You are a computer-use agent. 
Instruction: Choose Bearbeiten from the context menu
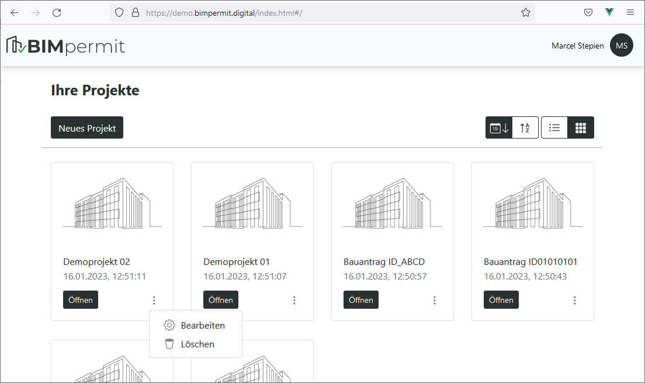click(x=195, y=325)
